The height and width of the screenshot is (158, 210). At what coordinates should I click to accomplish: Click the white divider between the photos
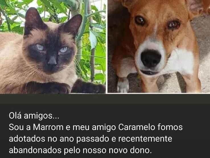[107, 47]
